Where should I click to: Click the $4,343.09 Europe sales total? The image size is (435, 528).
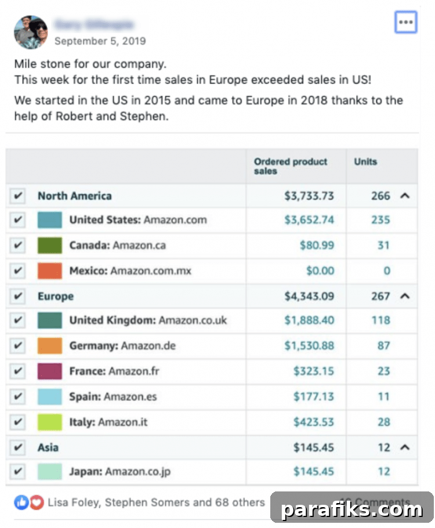point(309,296)
